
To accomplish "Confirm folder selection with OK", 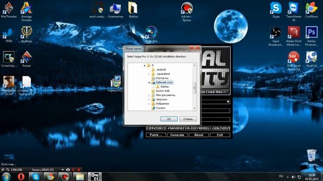I will tap(169, 119).
